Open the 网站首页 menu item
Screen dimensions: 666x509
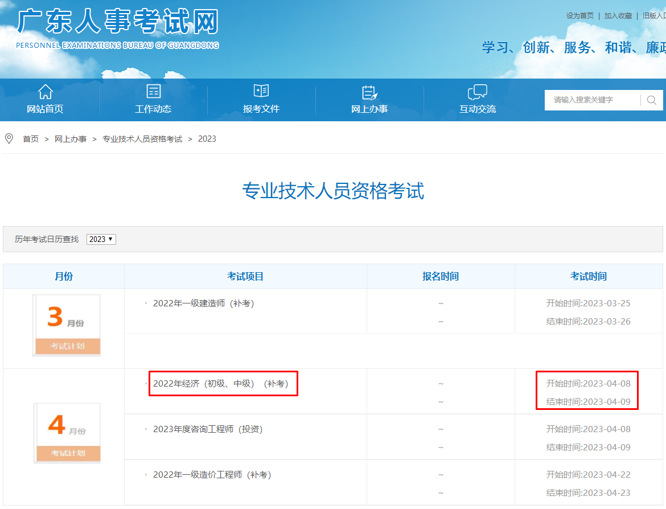pos(45,109)
